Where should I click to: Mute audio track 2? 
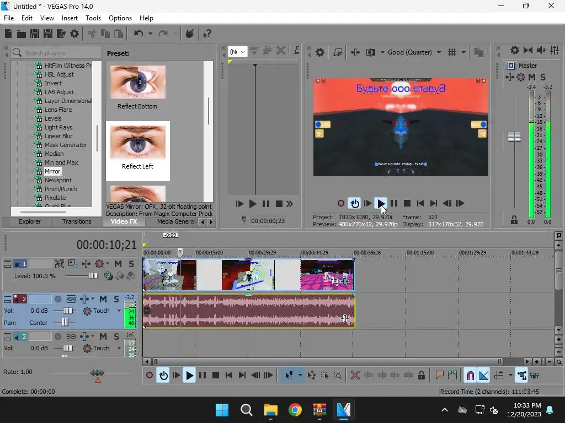point(103,299)
